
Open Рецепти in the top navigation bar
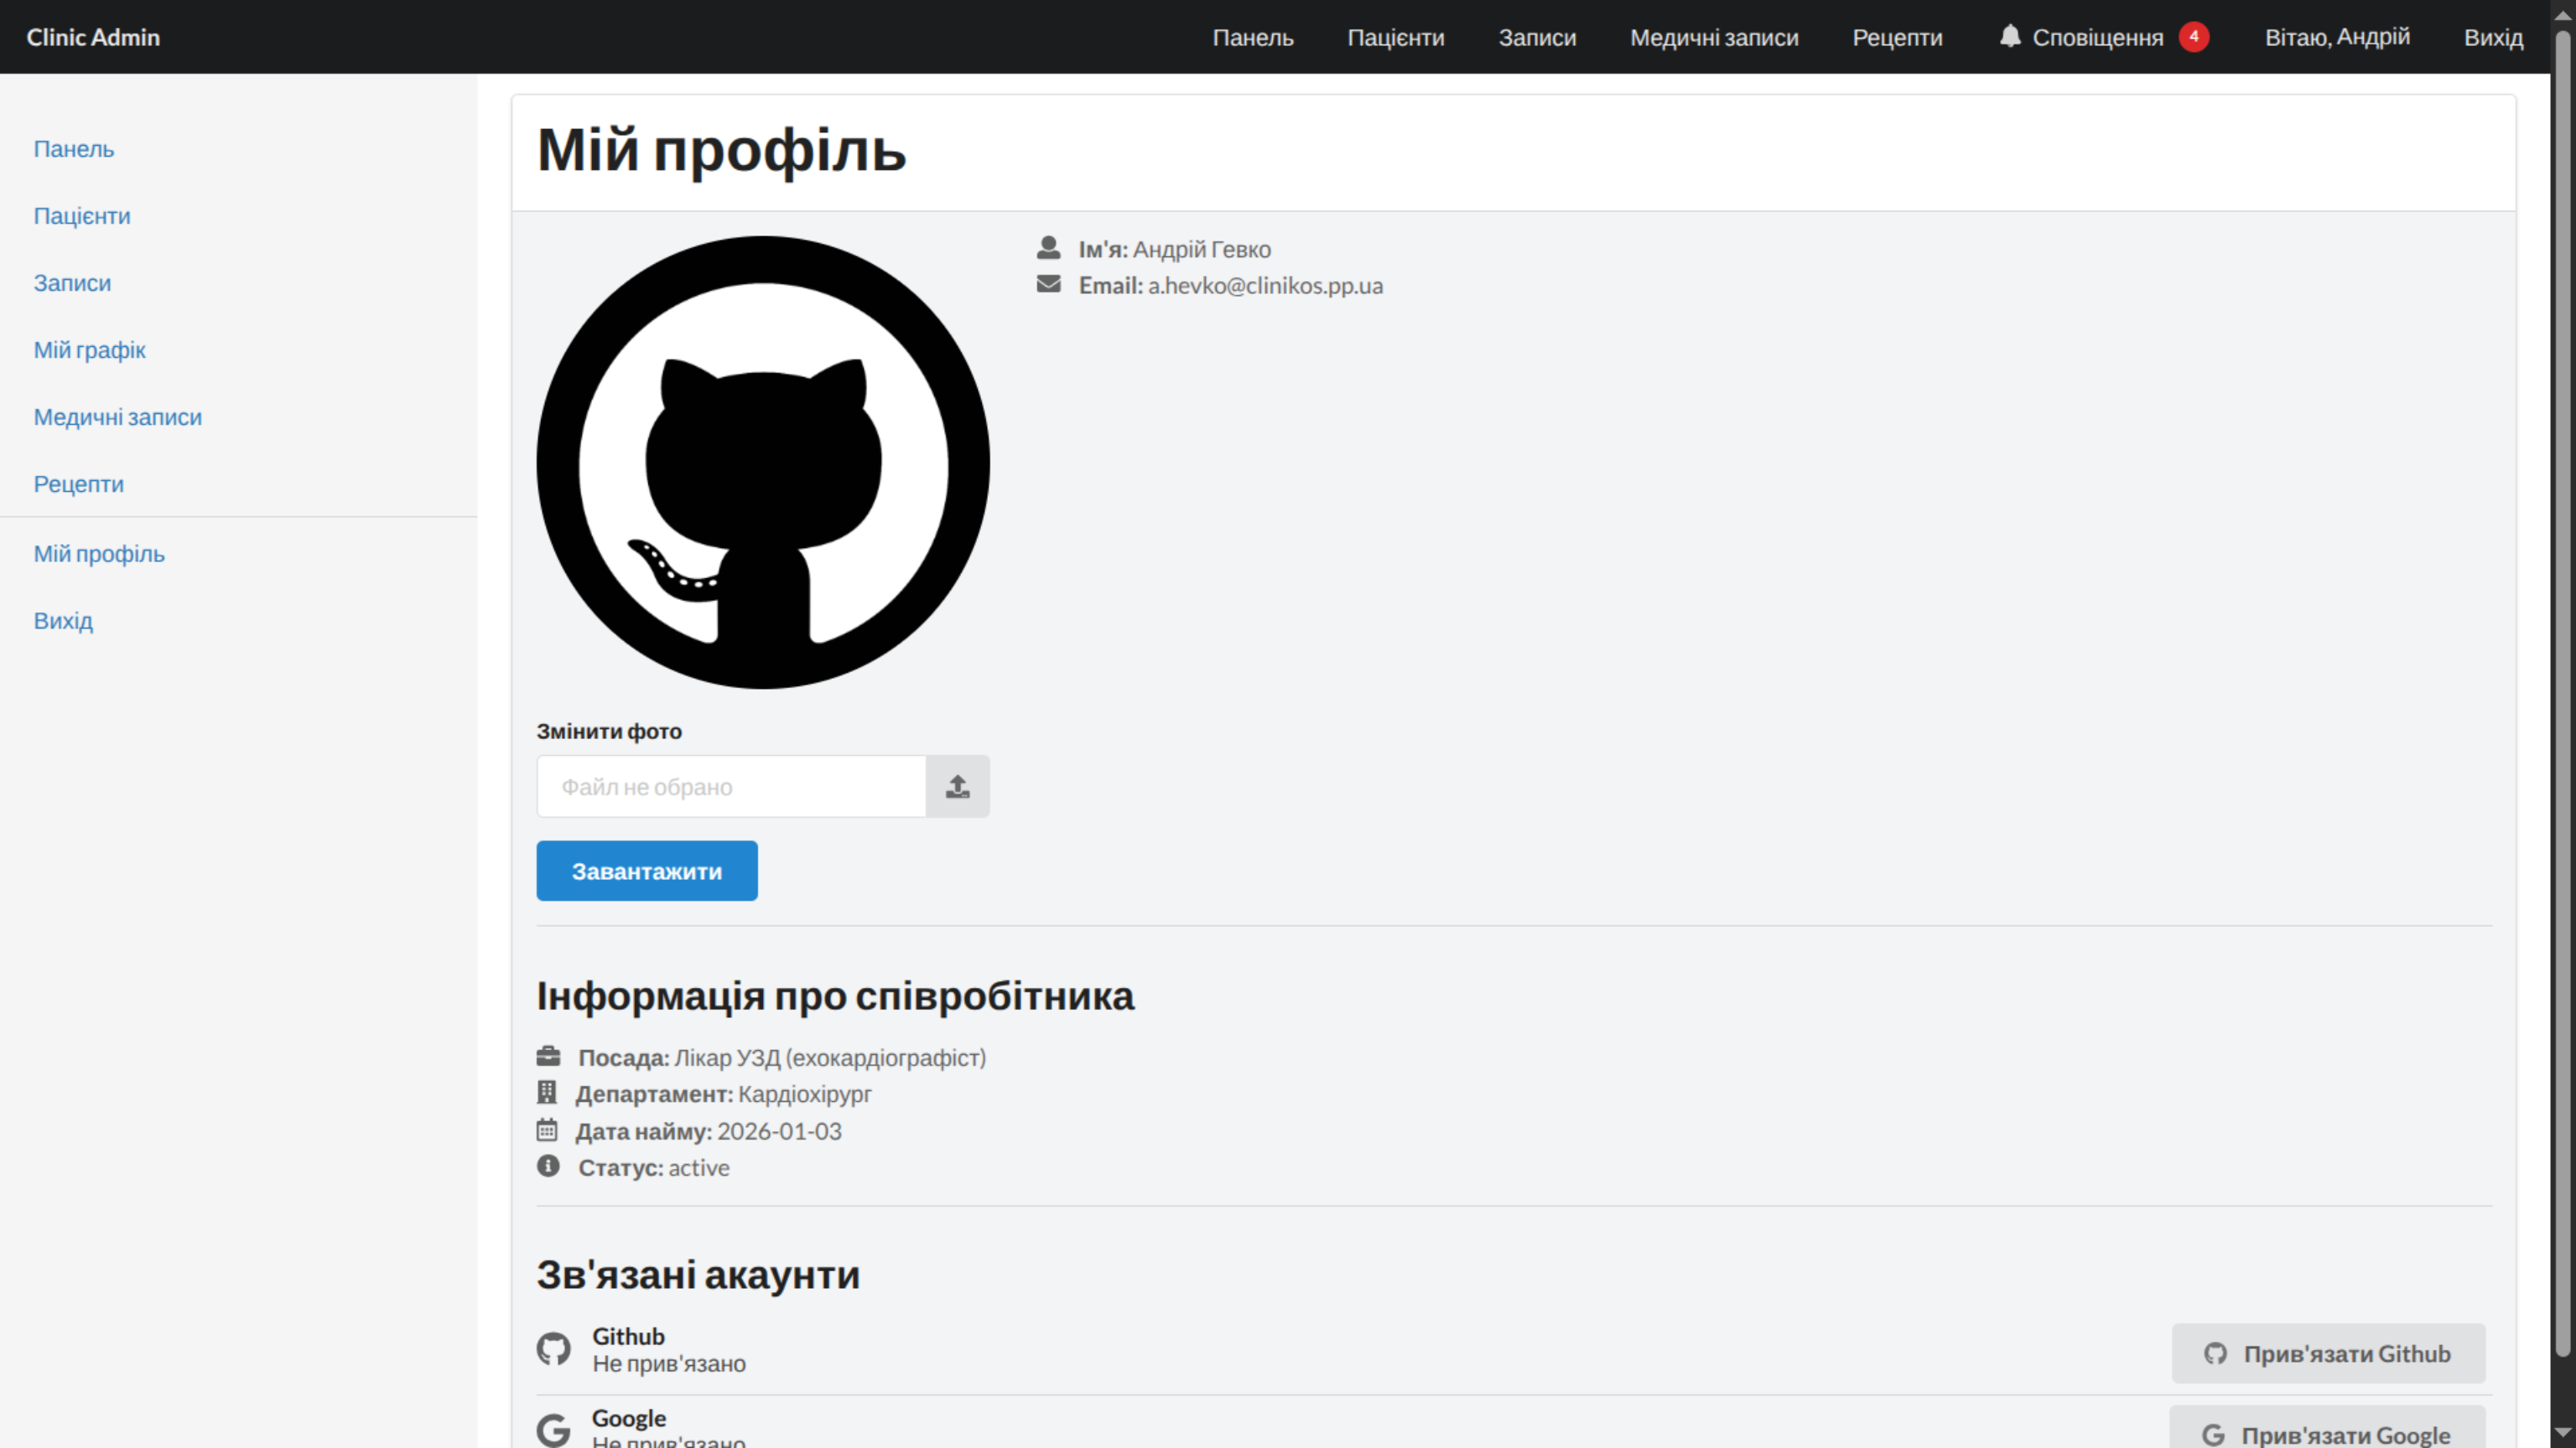click(1897, 37)
